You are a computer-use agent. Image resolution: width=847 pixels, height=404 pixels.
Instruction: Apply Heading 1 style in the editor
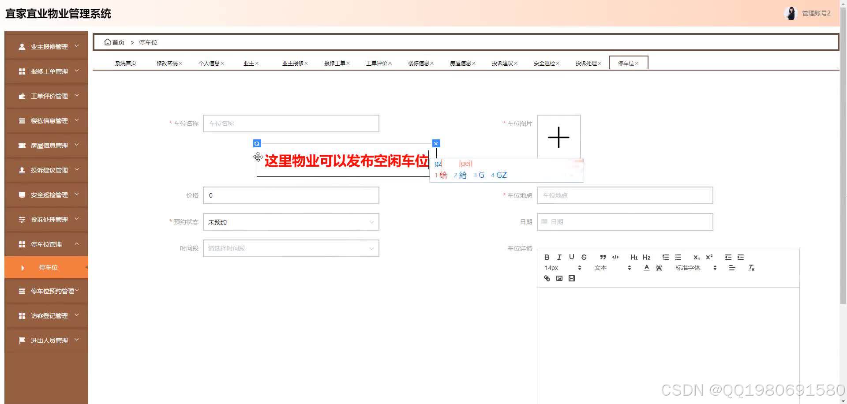coord(634,257)
